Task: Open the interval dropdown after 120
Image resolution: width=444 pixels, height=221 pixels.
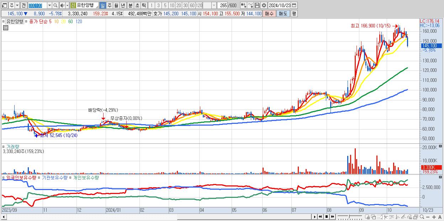Action: click(x=214, y=5)
